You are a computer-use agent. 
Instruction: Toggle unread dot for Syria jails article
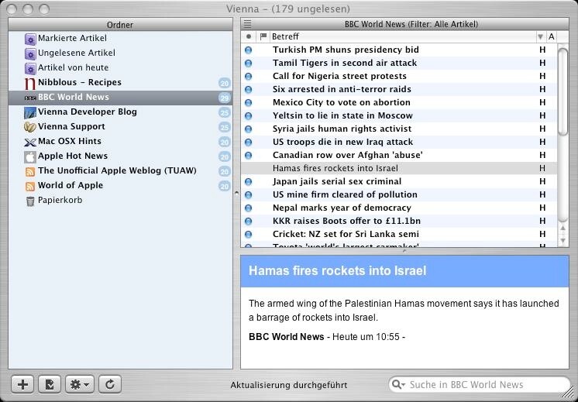(x=249, y=129)
